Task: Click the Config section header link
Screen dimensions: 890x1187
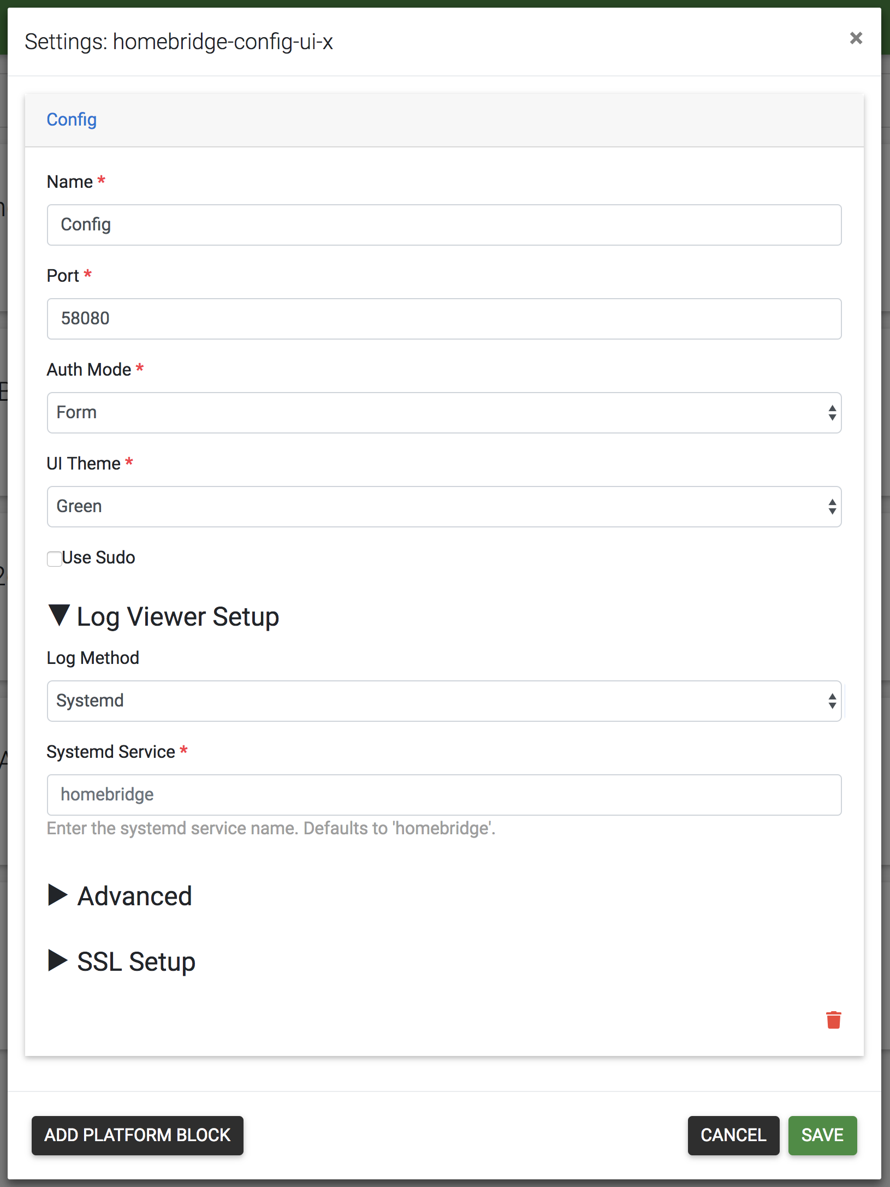Action: point(72,120)
